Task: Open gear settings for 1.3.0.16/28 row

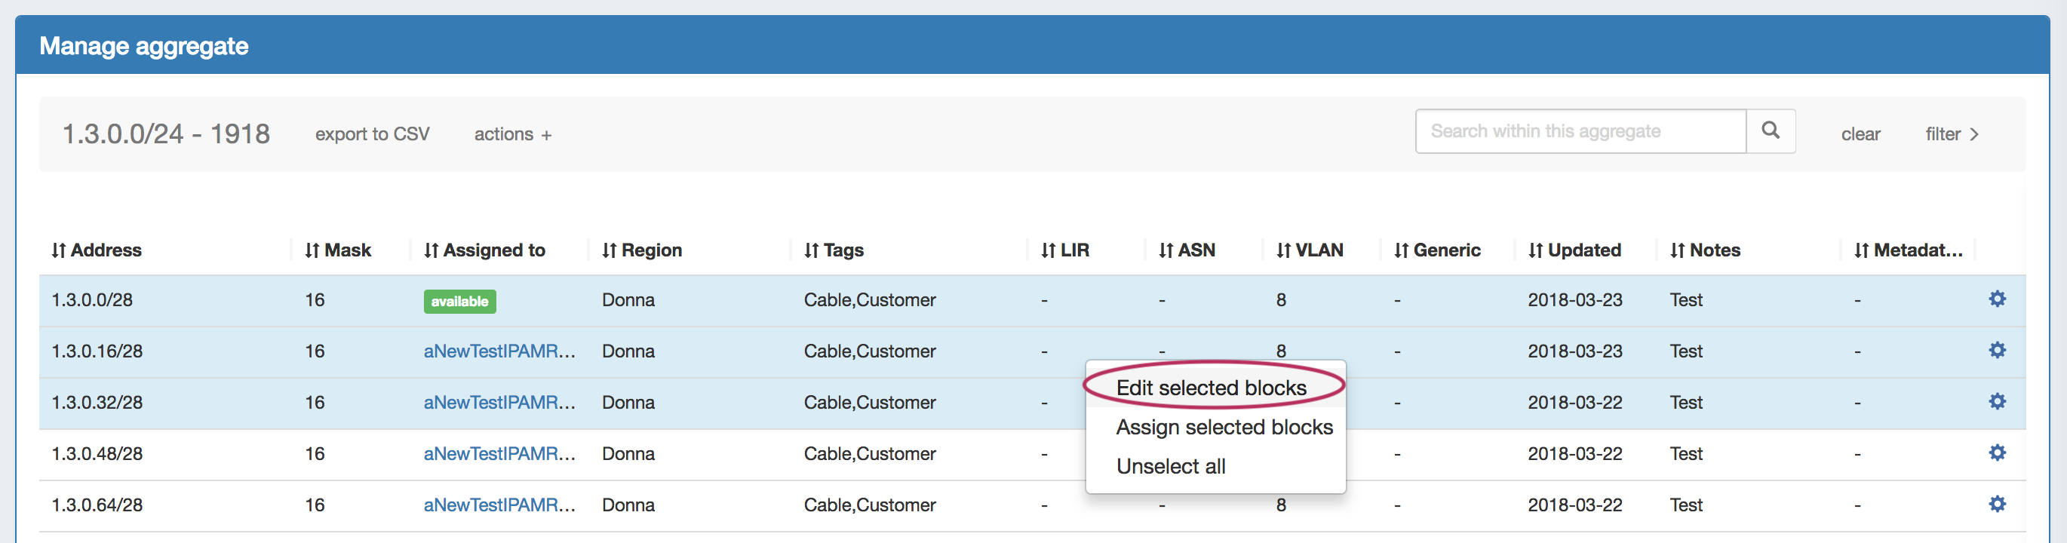Action: [1996, 351]
